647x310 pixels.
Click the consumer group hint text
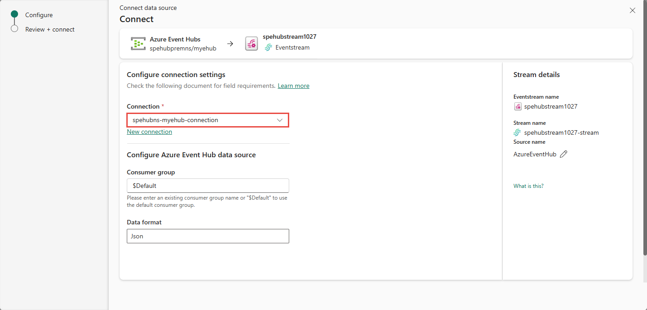click(x=207, y=201)
